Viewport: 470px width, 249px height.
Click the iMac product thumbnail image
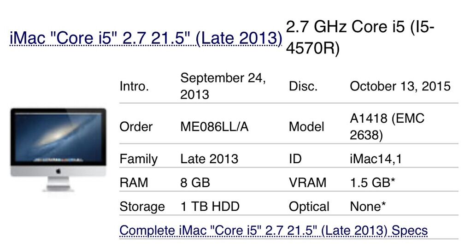[x=58, y=149]
